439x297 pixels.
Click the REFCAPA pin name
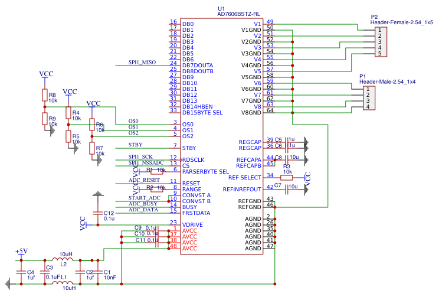(249, 160)
